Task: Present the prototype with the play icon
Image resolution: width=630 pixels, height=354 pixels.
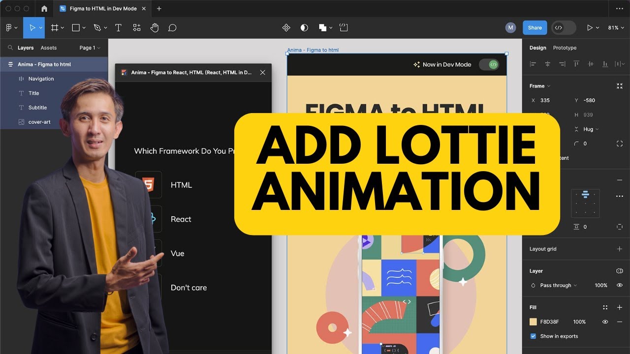Action: (x=590, y=28)
